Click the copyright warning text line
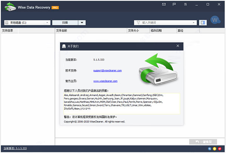This screenshot has height=153, width=226. click(x=90, y=117)
